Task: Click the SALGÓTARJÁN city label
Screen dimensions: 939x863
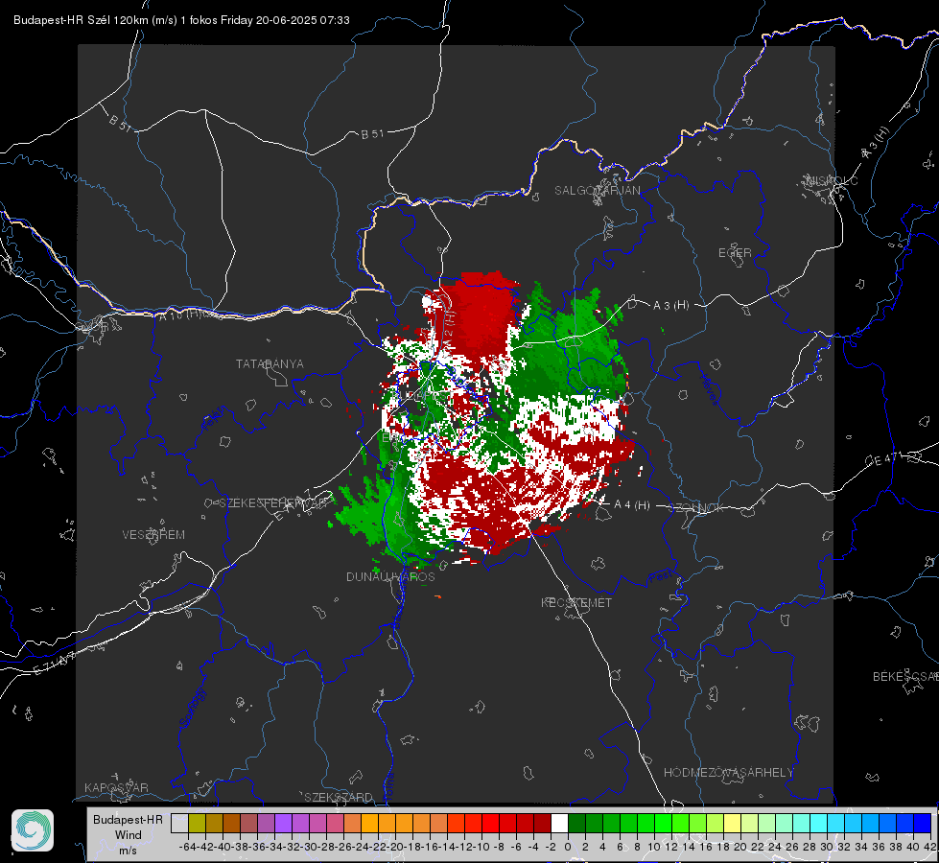Action: click(x=597, y=191)
